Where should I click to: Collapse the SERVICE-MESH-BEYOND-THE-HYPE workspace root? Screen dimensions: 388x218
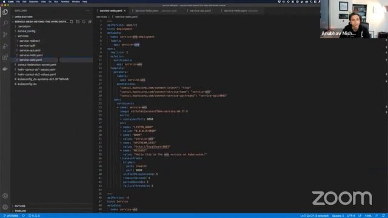click(41, 22)
